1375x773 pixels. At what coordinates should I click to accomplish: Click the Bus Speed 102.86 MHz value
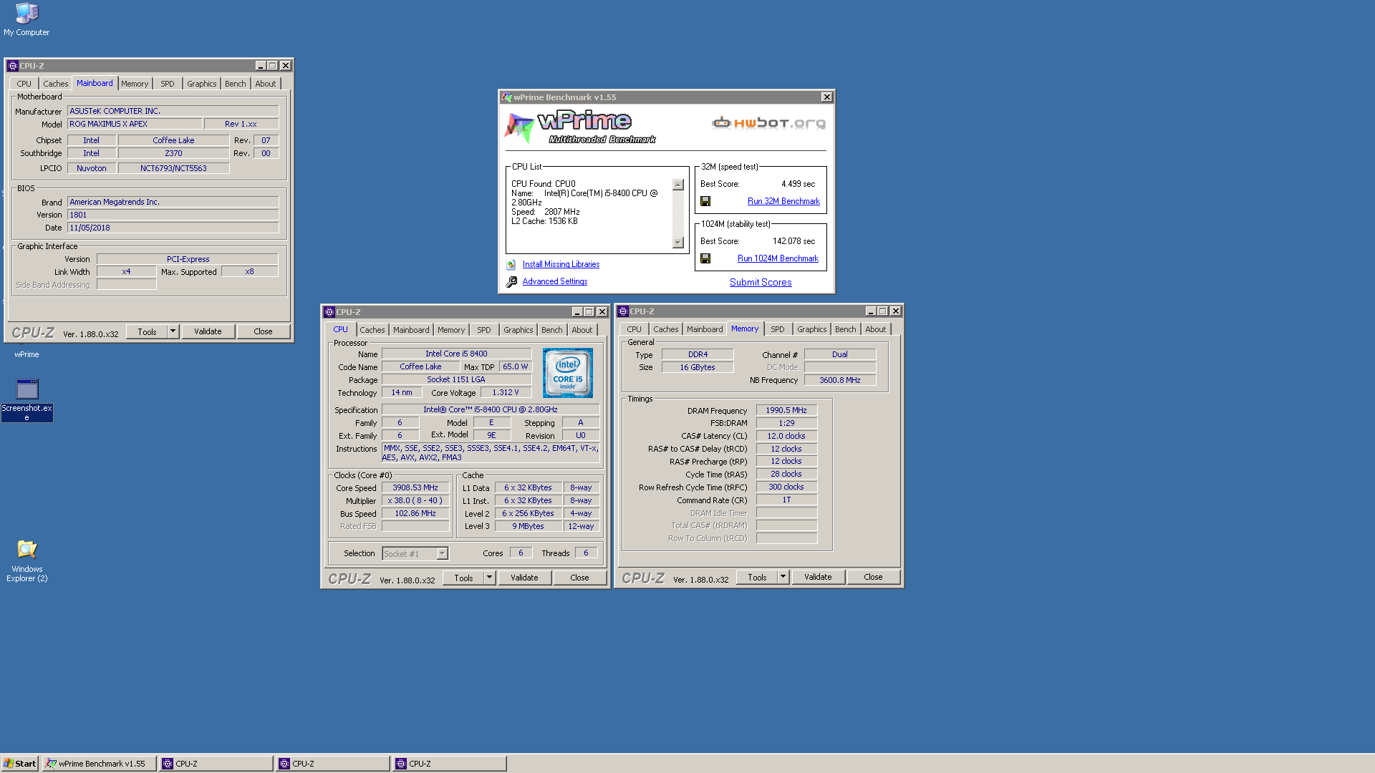(x=415, y=513)
